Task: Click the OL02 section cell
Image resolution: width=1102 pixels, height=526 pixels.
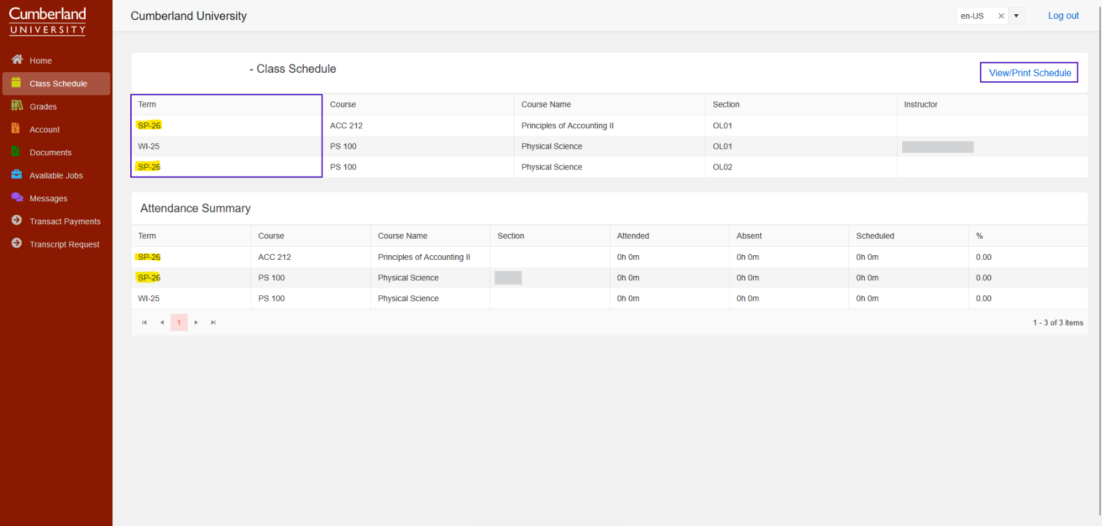Action: tap(722, 167)
